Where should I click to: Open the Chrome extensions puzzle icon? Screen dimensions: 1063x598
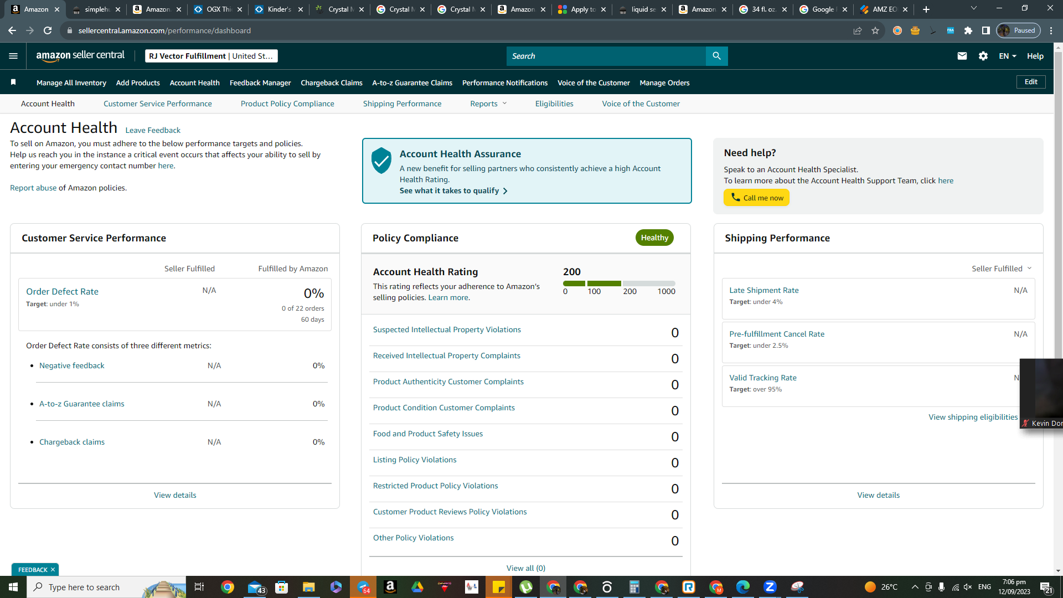point(968,30)
